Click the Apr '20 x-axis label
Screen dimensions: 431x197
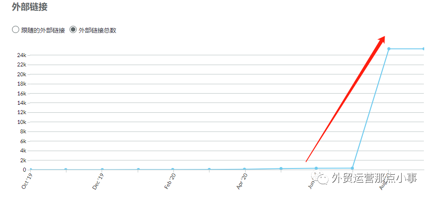click(242, 182)
